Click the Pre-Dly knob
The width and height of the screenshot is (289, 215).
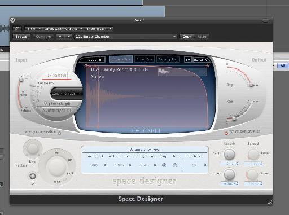(229, 153)
